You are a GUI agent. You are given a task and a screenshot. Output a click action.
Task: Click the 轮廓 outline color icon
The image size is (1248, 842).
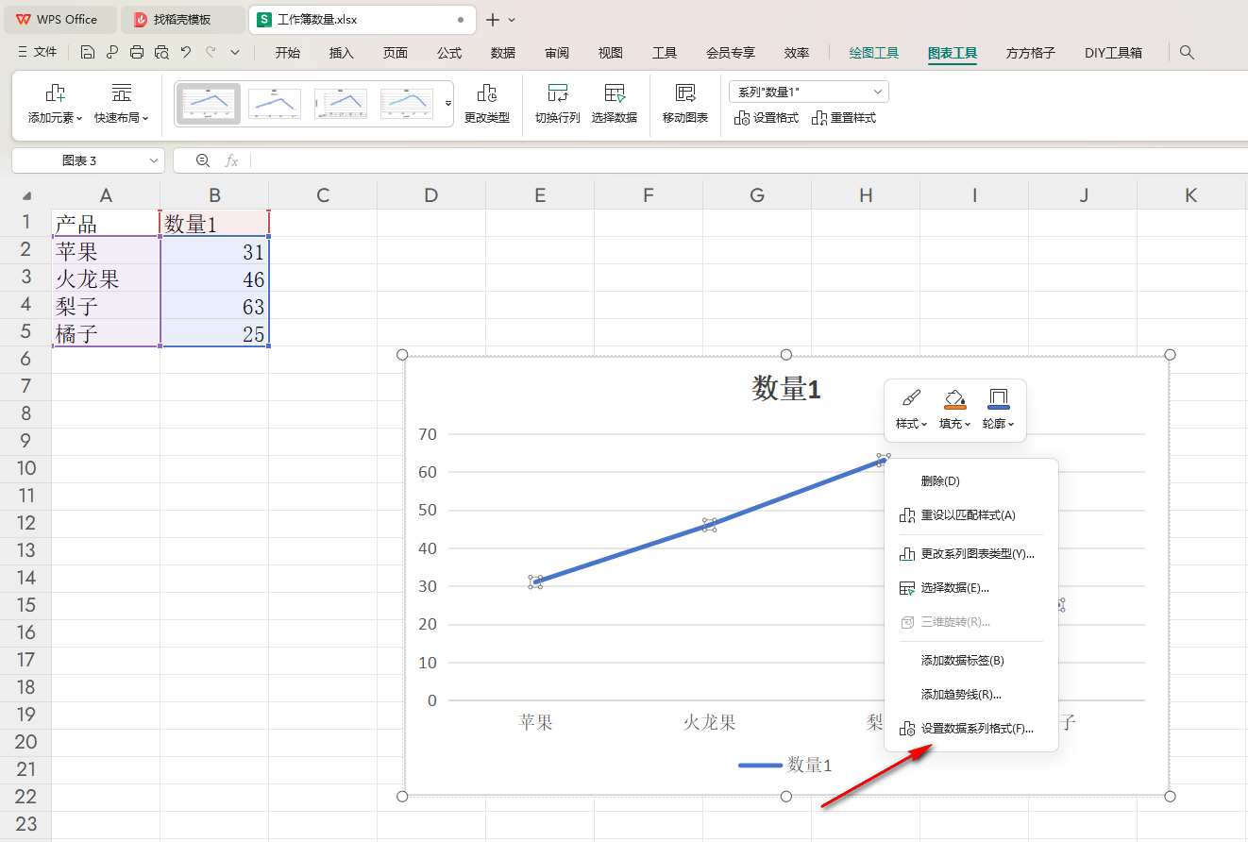click(998, 408)
